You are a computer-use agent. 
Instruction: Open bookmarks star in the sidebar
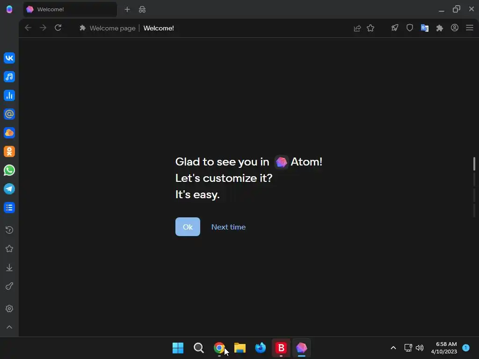pos(9,249)
